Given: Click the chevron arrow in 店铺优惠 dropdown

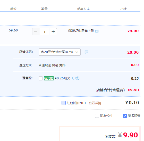Looking at the screenshot, I should 77,52.
